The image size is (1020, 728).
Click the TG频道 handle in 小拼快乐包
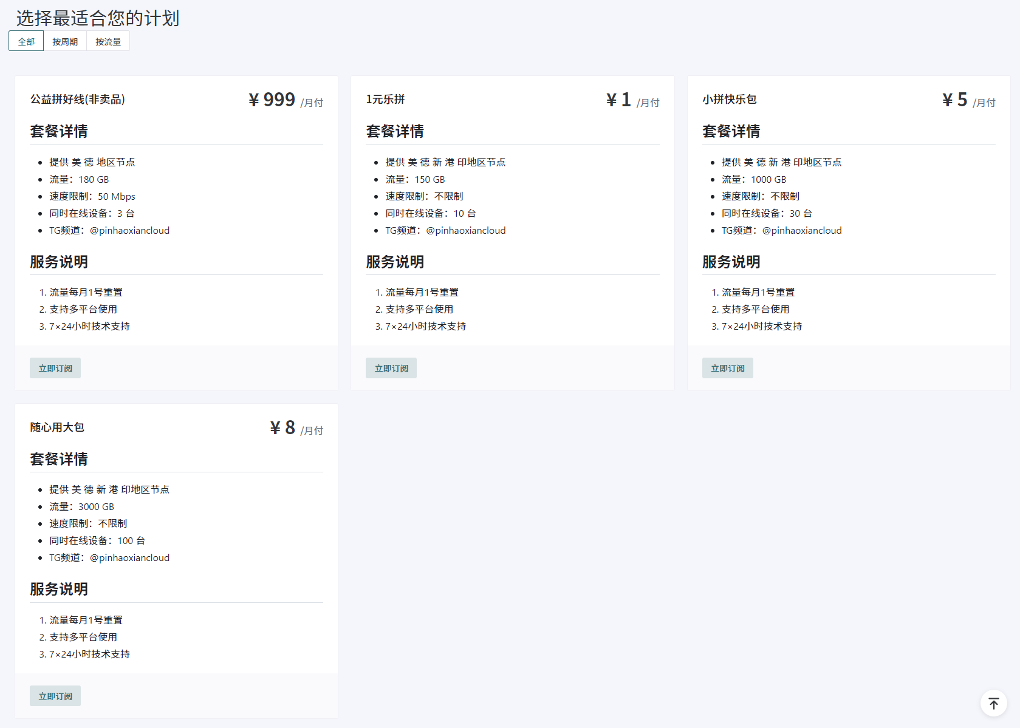point(802,230)
